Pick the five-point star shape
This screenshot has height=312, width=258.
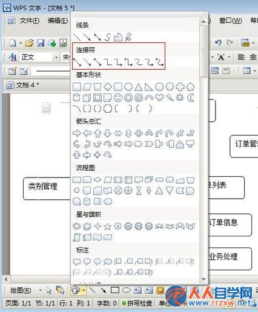pos(107,227)
